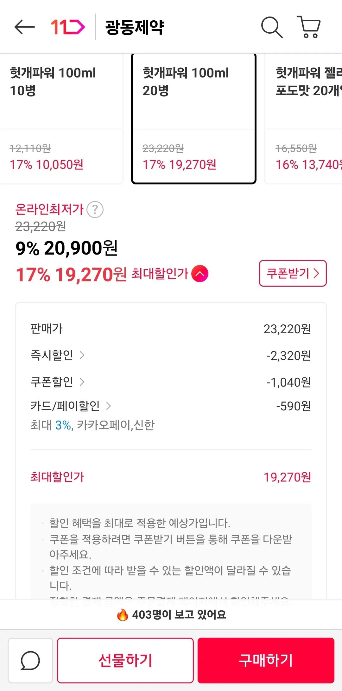The height and width of the screenshot is (691, 342).
Task: Select the 헛개파워 100ml 20병 option
Action: pyautogui.click(x=193, y=118)
